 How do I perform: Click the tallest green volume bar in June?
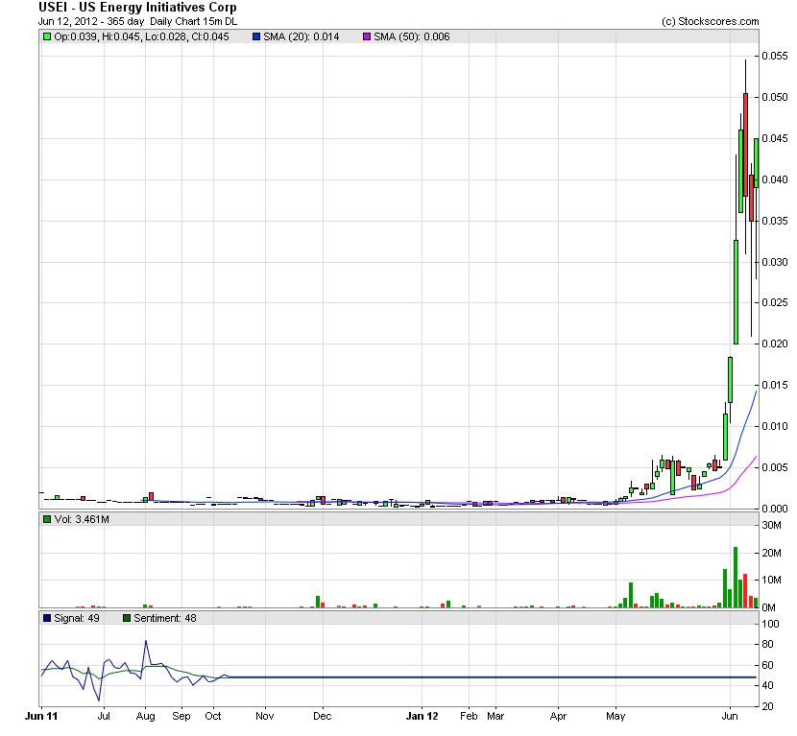tap(736, 577)
